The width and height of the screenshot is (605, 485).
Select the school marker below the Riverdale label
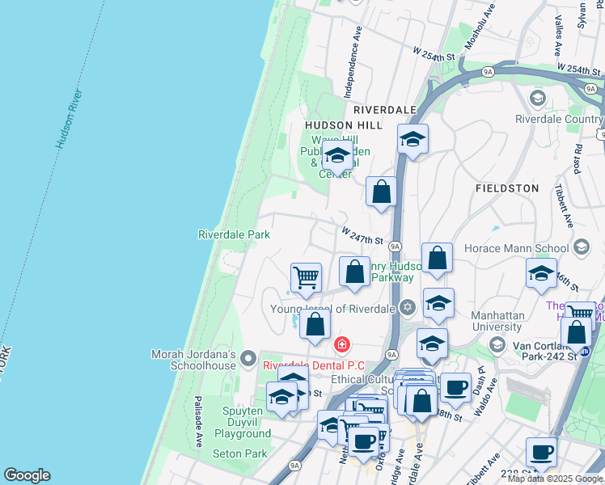[412, 142]
